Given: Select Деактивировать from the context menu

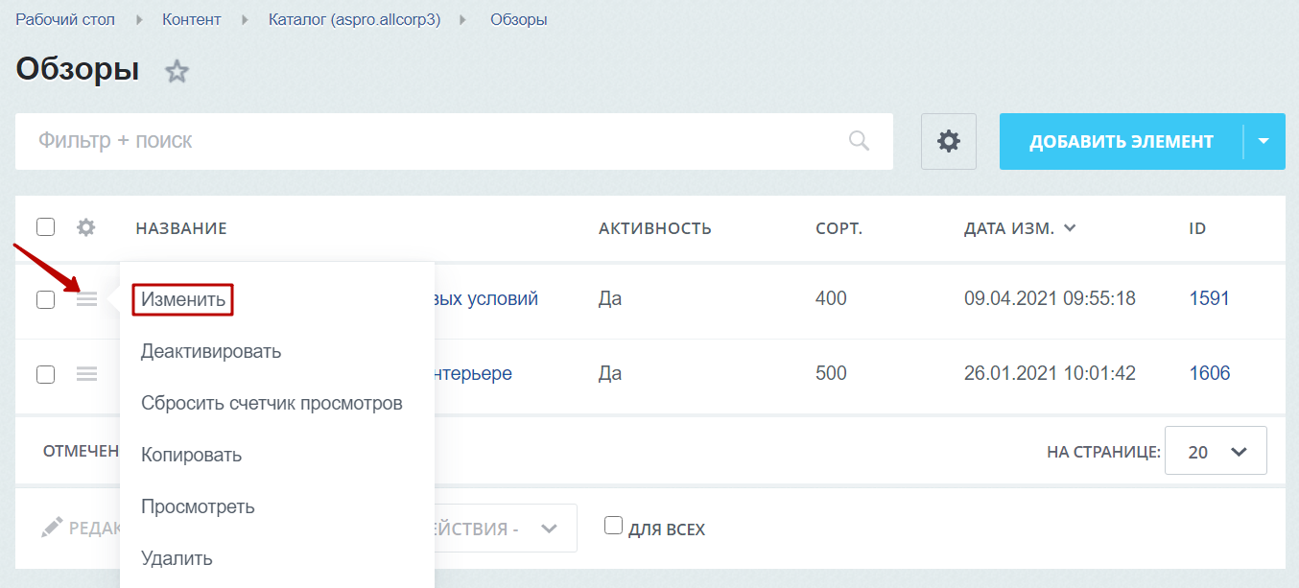Looking at the screenshot, I should [x=211, y=351].
